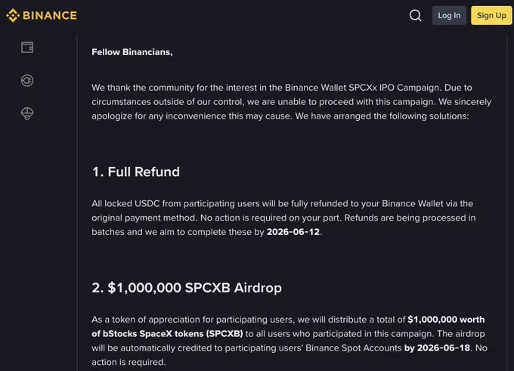Open search with the magnifier icon

pyautogui.click(x=415, y=15)
